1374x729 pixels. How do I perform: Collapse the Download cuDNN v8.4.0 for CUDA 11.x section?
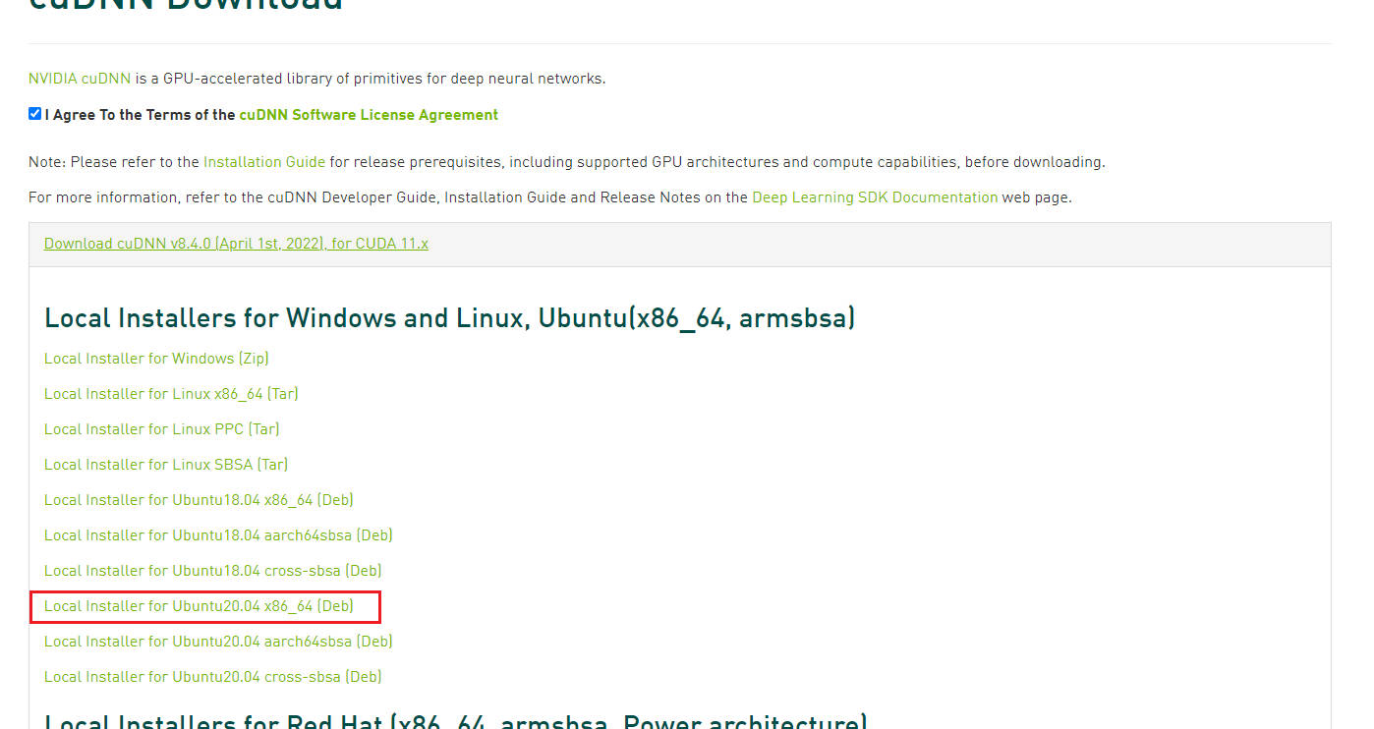click(236, 244)
